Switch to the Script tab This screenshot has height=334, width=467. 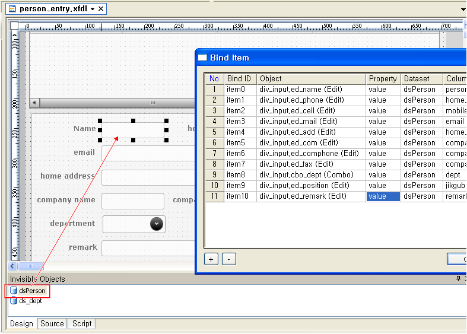82,323
